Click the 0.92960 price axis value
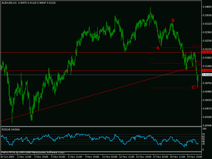Screen dimensions: 212x159 207,32
